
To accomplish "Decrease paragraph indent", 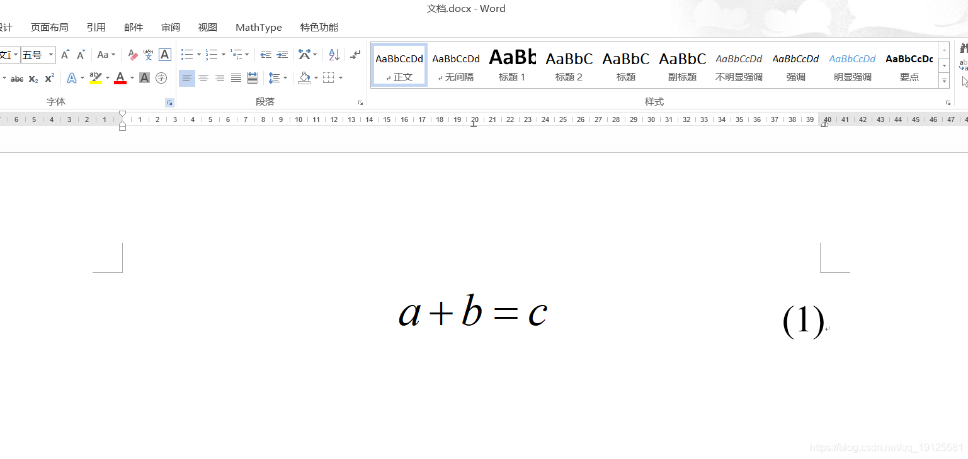I will pyautogui.click(x=266, y=55).
